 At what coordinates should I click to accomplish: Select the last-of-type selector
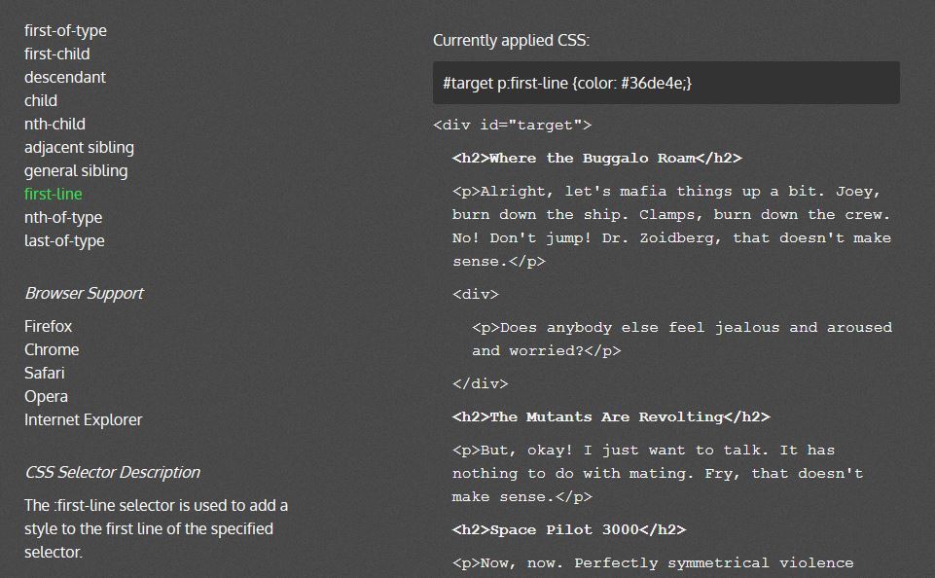[x=64, y=240]
